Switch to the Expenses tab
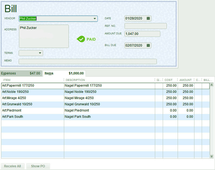The height and width of the screenshot is (170, 215). tap(21, 73)
